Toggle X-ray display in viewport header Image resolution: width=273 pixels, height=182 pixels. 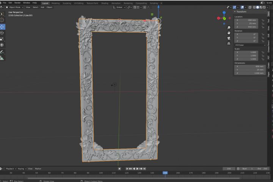pos(249,7)
